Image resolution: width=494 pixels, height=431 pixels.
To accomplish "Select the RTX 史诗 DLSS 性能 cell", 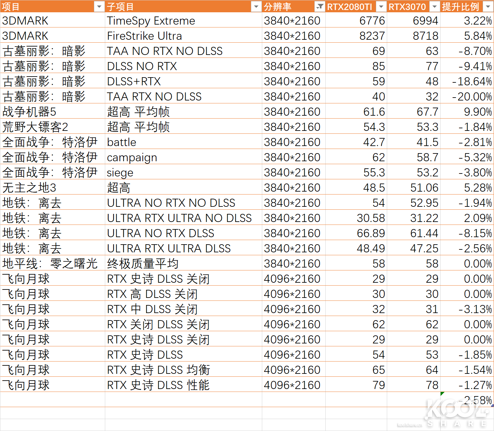I will coord(184,384).
